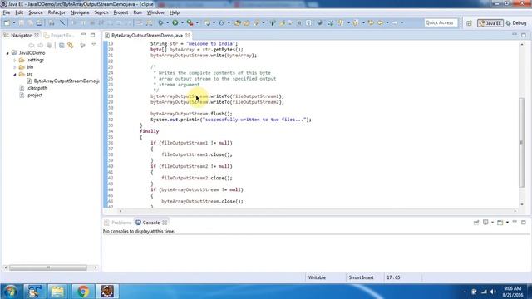Open File Explorer from the taskbar

tap(57, 292)
